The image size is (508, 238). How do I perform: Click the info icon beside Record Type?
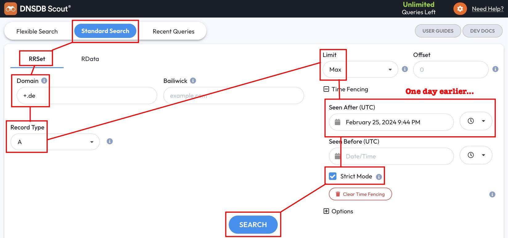coord(109,141)
